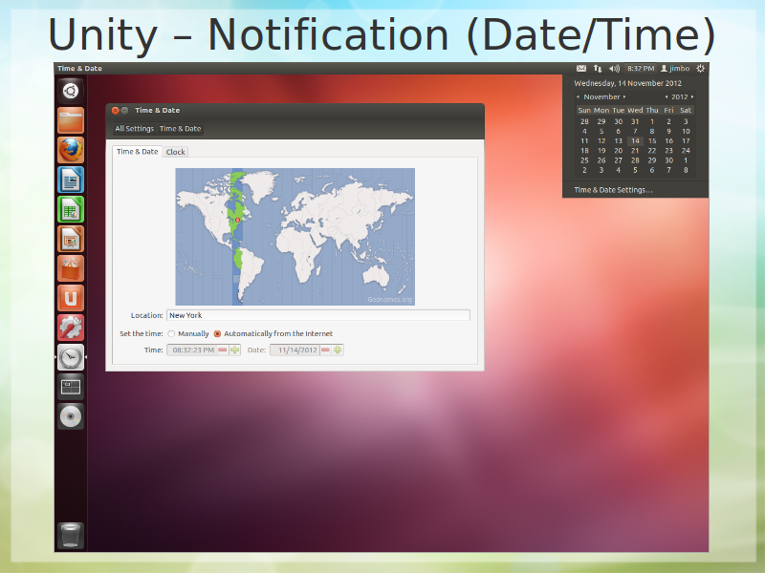
Task: Click the Time field showing 08:32:23 PM
Action: (193, 350)
